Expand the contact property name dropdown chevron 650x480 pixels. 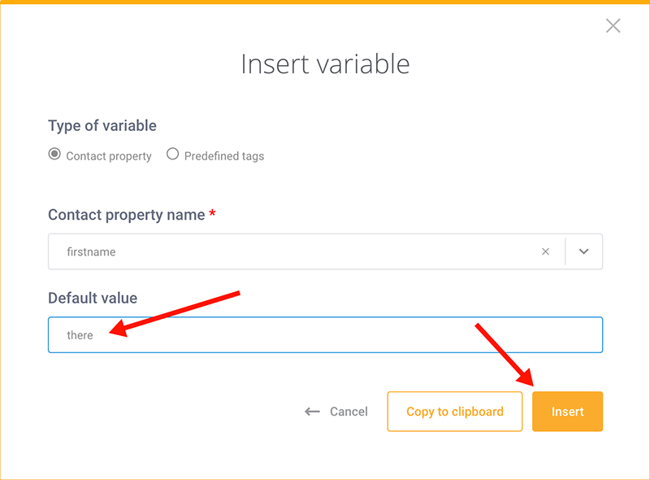tap(583, 251)
